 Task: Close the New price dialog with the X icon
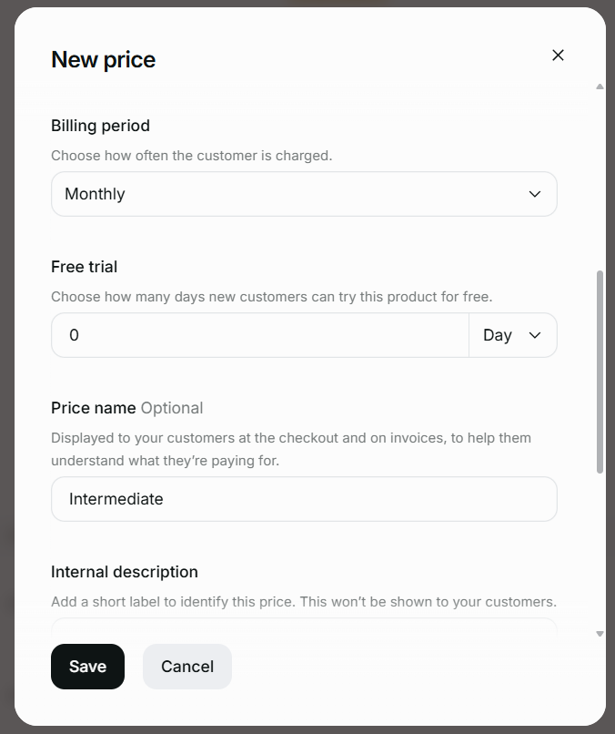[x=558, y=55]
